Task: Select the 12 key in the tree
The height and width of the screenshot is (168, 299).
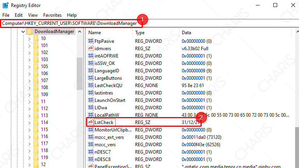Action: point(43,164)
